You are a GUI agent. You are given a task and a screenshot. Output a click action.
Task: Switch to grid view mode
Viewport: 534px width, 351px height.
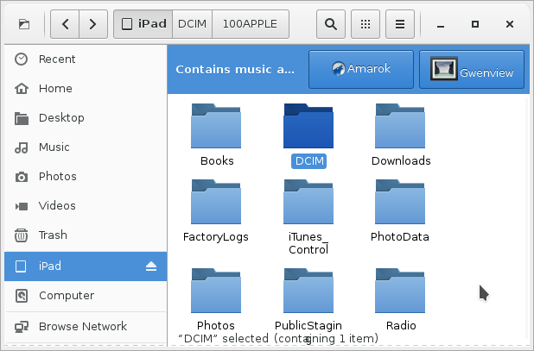366,24
